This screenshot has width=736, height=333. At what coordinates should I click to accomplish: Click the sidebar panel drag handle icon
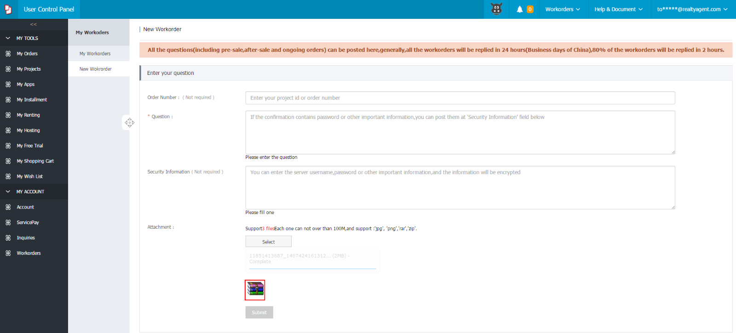pyautogui.click(x=129, y=122)
